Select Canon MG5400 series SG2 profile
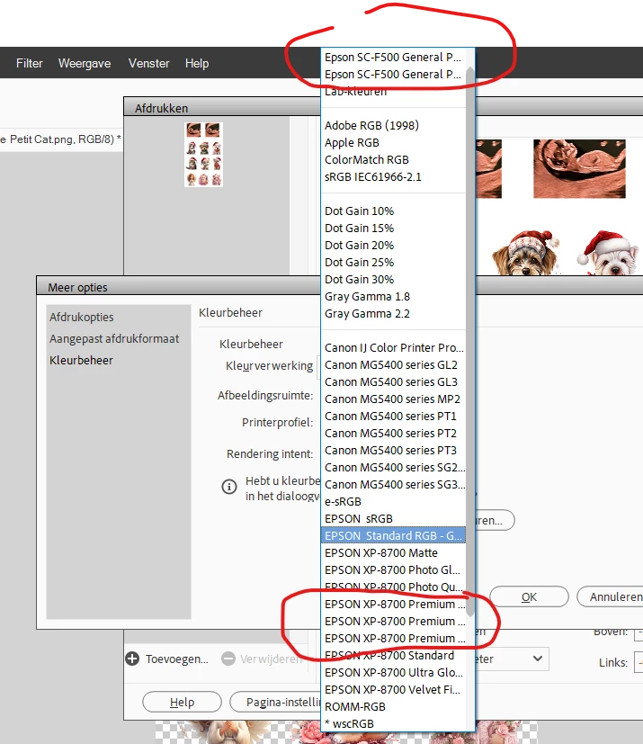Viewport: 643px width, 744px height. [393, 467]
